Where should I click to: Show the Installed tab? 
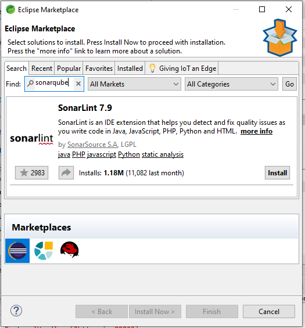pyautogui.click(x=130, y=69)
